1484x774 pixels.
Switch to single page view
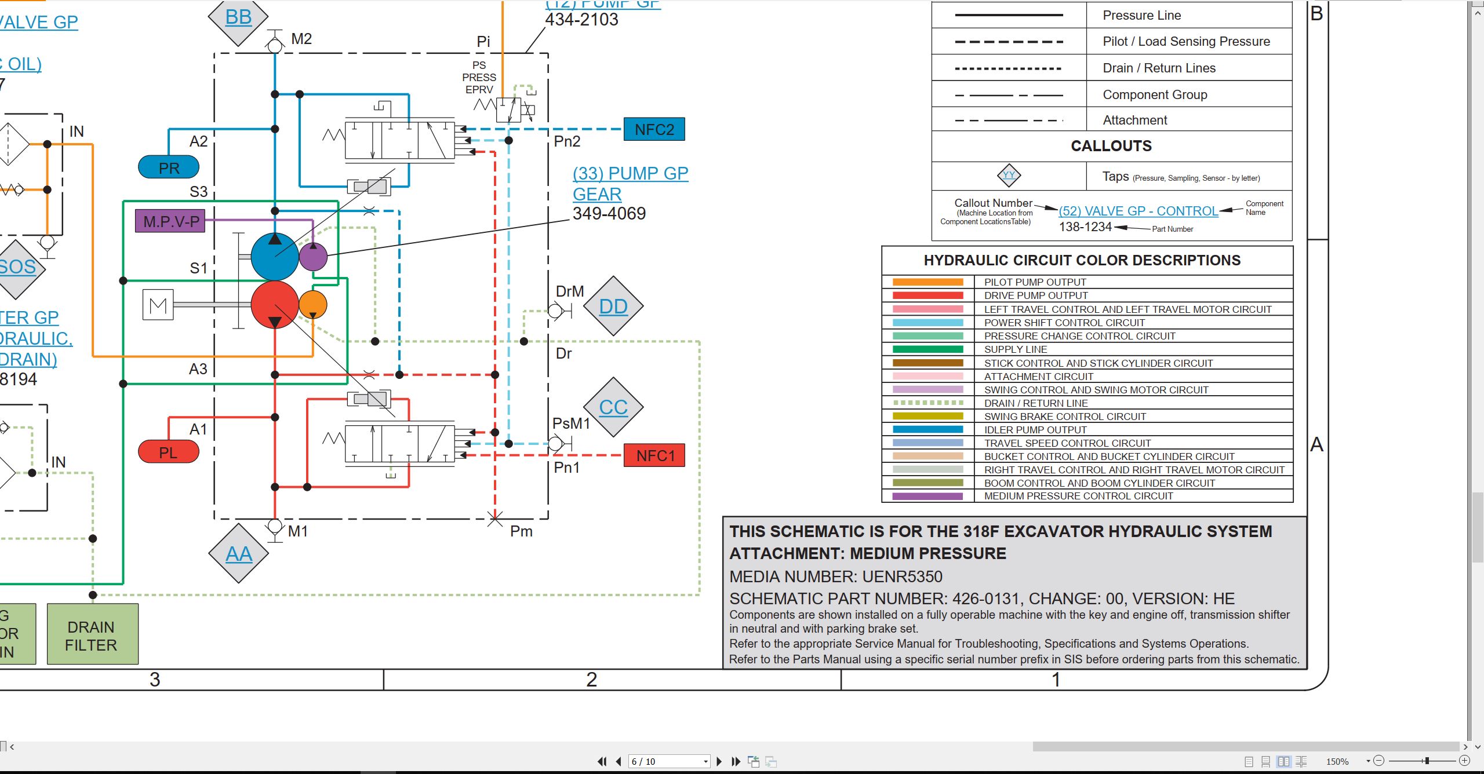[x=1249, y=761]
